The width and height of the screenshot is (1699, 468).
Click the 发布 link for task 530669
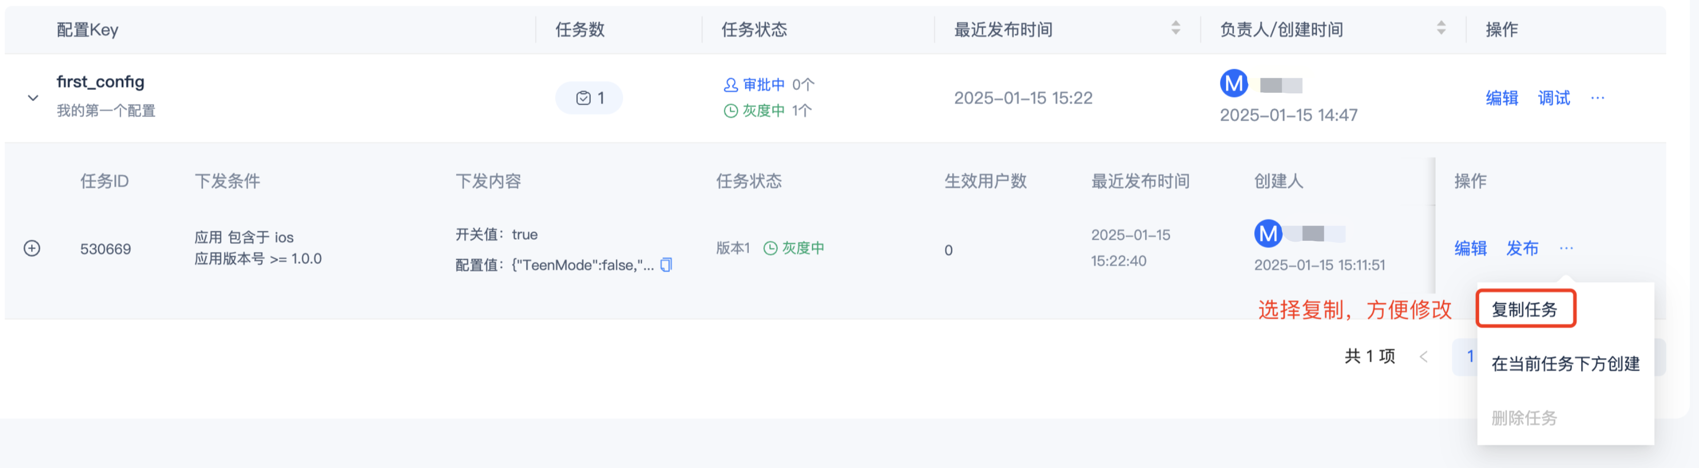[1522, 248]
